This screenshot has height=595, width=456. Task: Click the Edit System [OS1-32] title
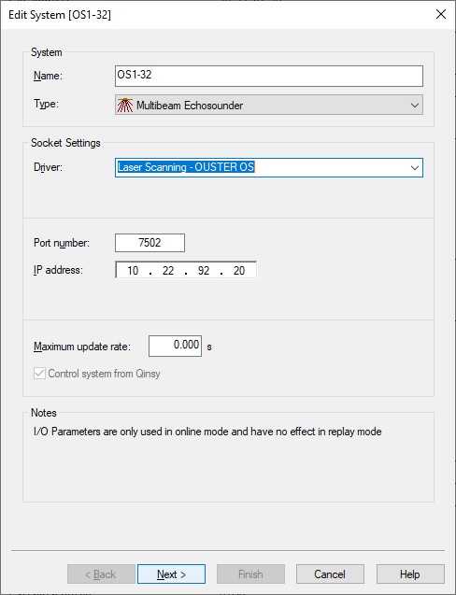click(60, 15)
